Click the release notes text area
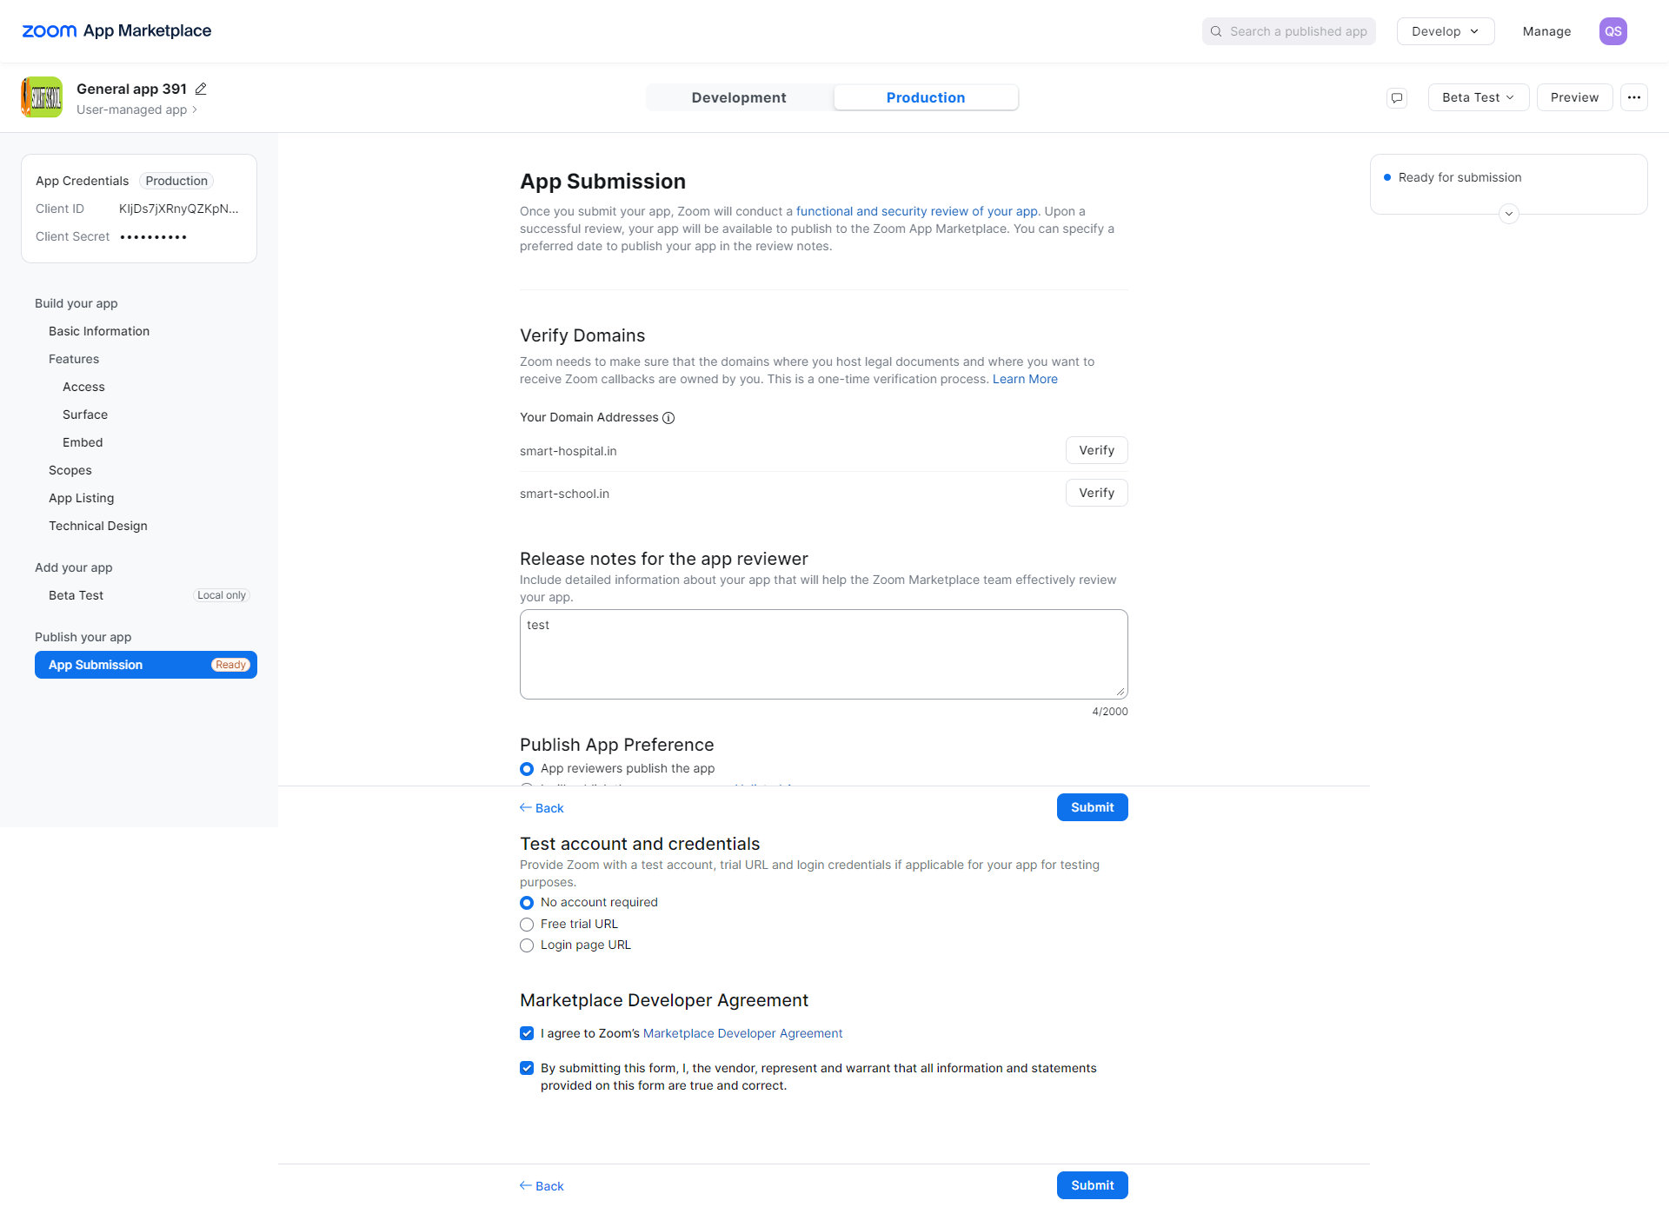 823,654
